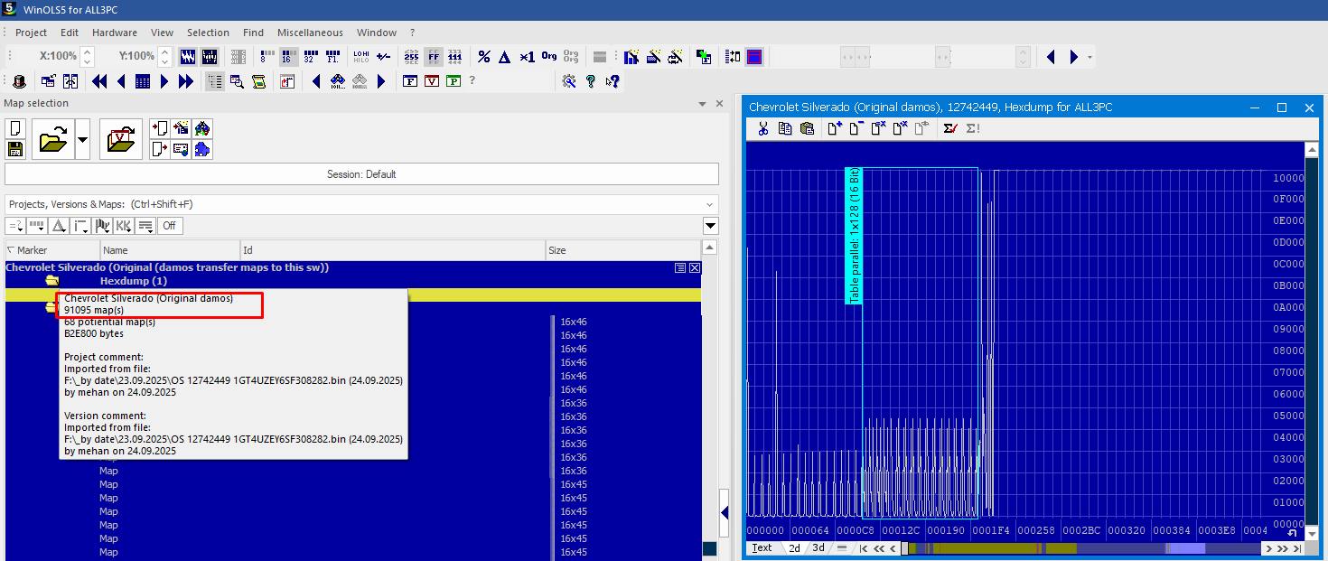This screenshot has width=1328, height=561.
Task: Collapse the Hexdump (1) folder
Action: click(52, 281)
